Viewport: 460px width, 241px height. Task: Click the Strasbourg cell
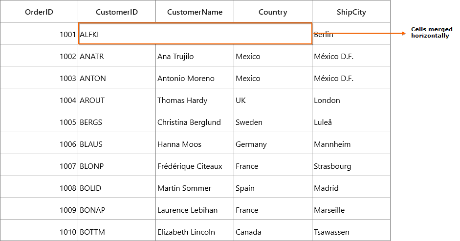click(351, 165)
